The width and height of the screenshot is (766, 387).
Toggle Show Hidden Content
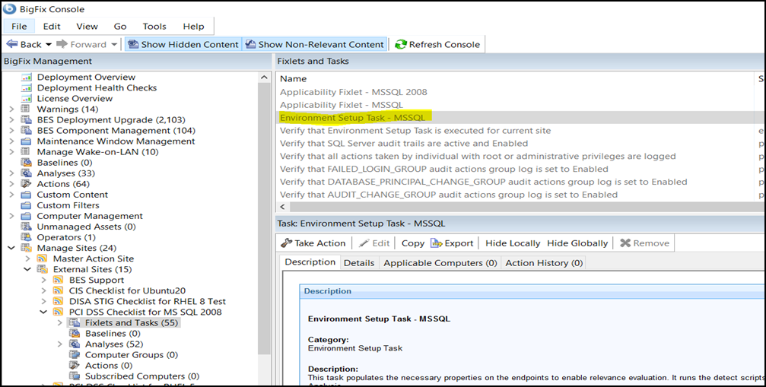click(x=183, y=44)
